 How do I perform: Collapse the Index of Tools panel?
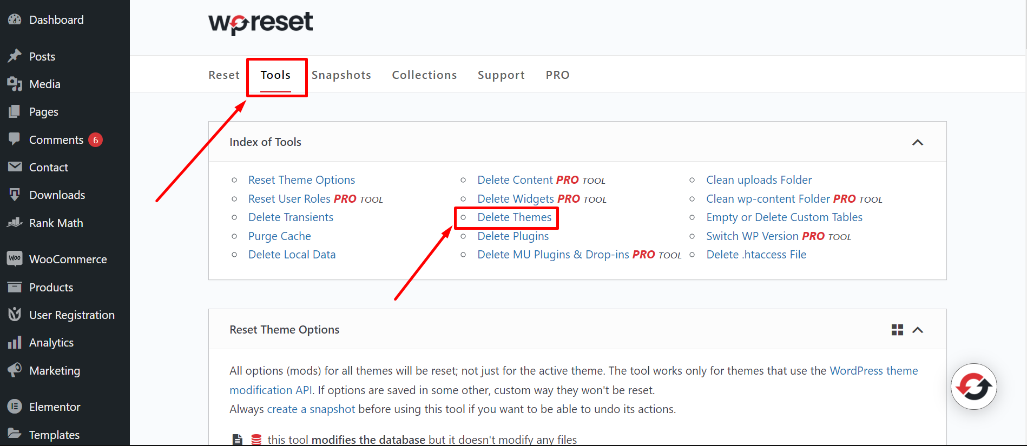[918, 142]
